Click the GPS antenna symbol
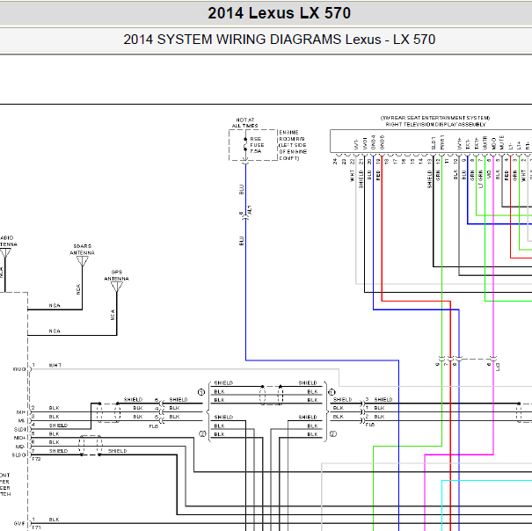532x531 pixels. pos(117,287)
